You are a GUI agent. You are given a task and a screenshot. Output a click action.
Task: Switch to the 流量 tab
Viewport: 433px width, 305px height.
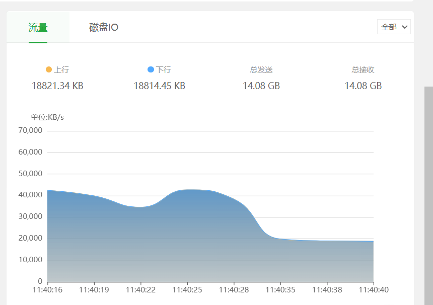point(38,27)
